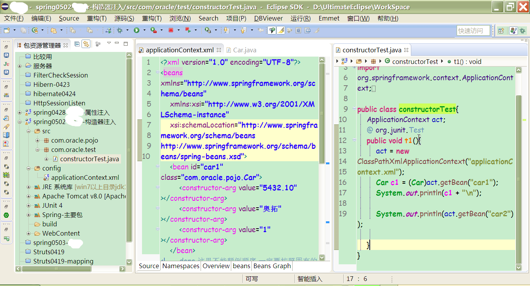Screen dimensions: 530x286
Task: Click the New wizard toolbar icon
Action: (x=7, y=30)
